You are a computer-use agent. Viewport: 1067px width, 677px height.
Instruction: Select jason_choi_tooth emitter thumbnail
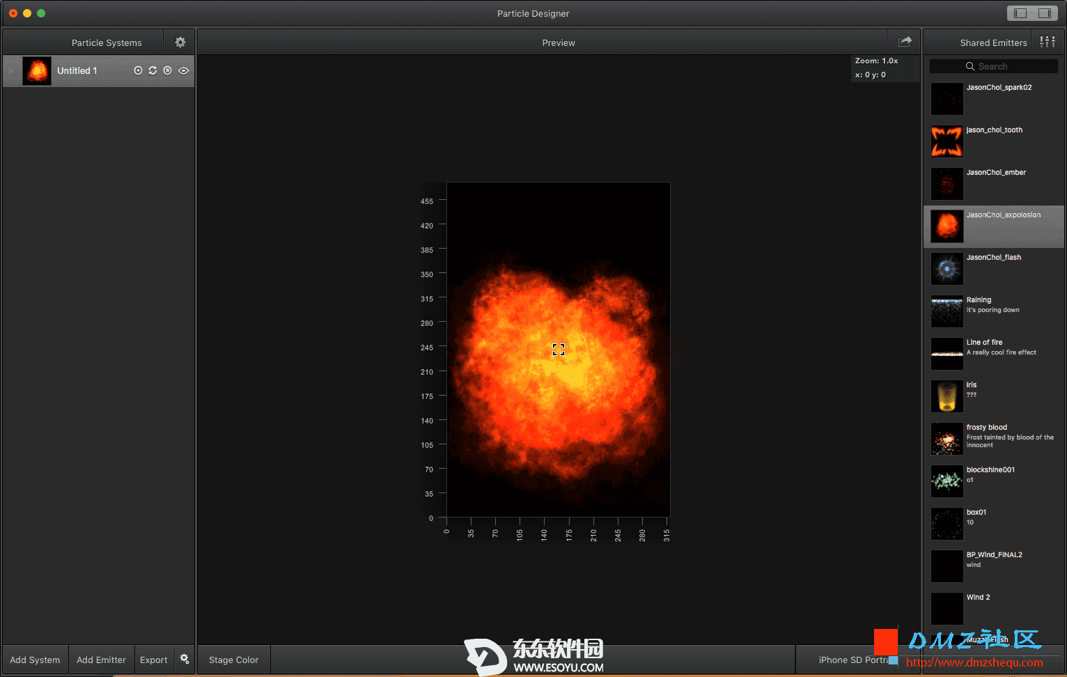(947, 141)
